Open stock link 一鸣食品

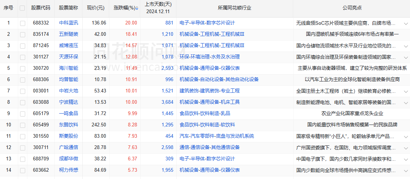coord(69,114)
